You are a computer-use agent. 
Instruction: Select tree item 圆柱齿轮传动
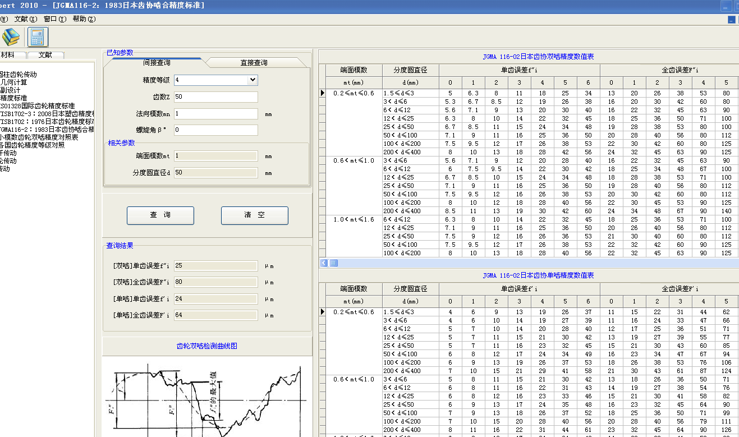[19, 74]
